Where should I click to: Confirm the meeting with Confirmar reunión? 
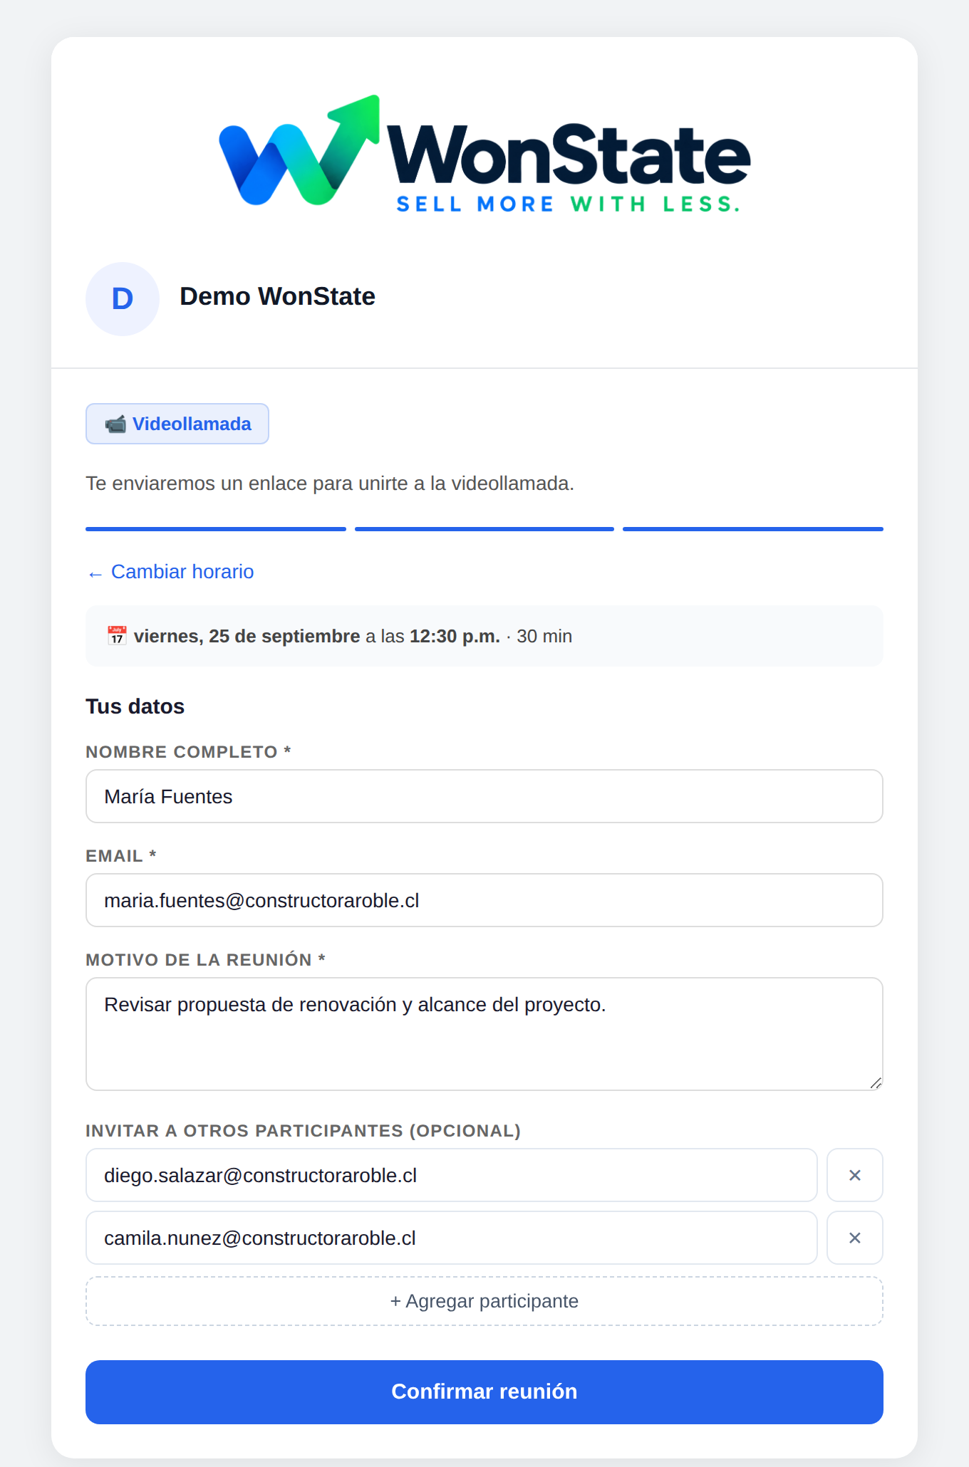(x=484, y=1392)
